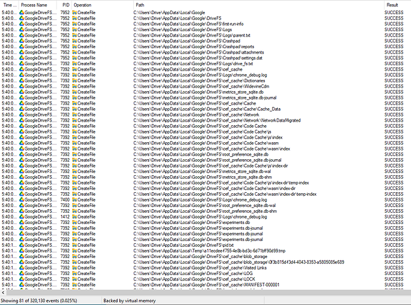Viewport: 411px width, 305px height.
Task: Select path ending in cef_cache\Network
Action: (x=196, y=115)
